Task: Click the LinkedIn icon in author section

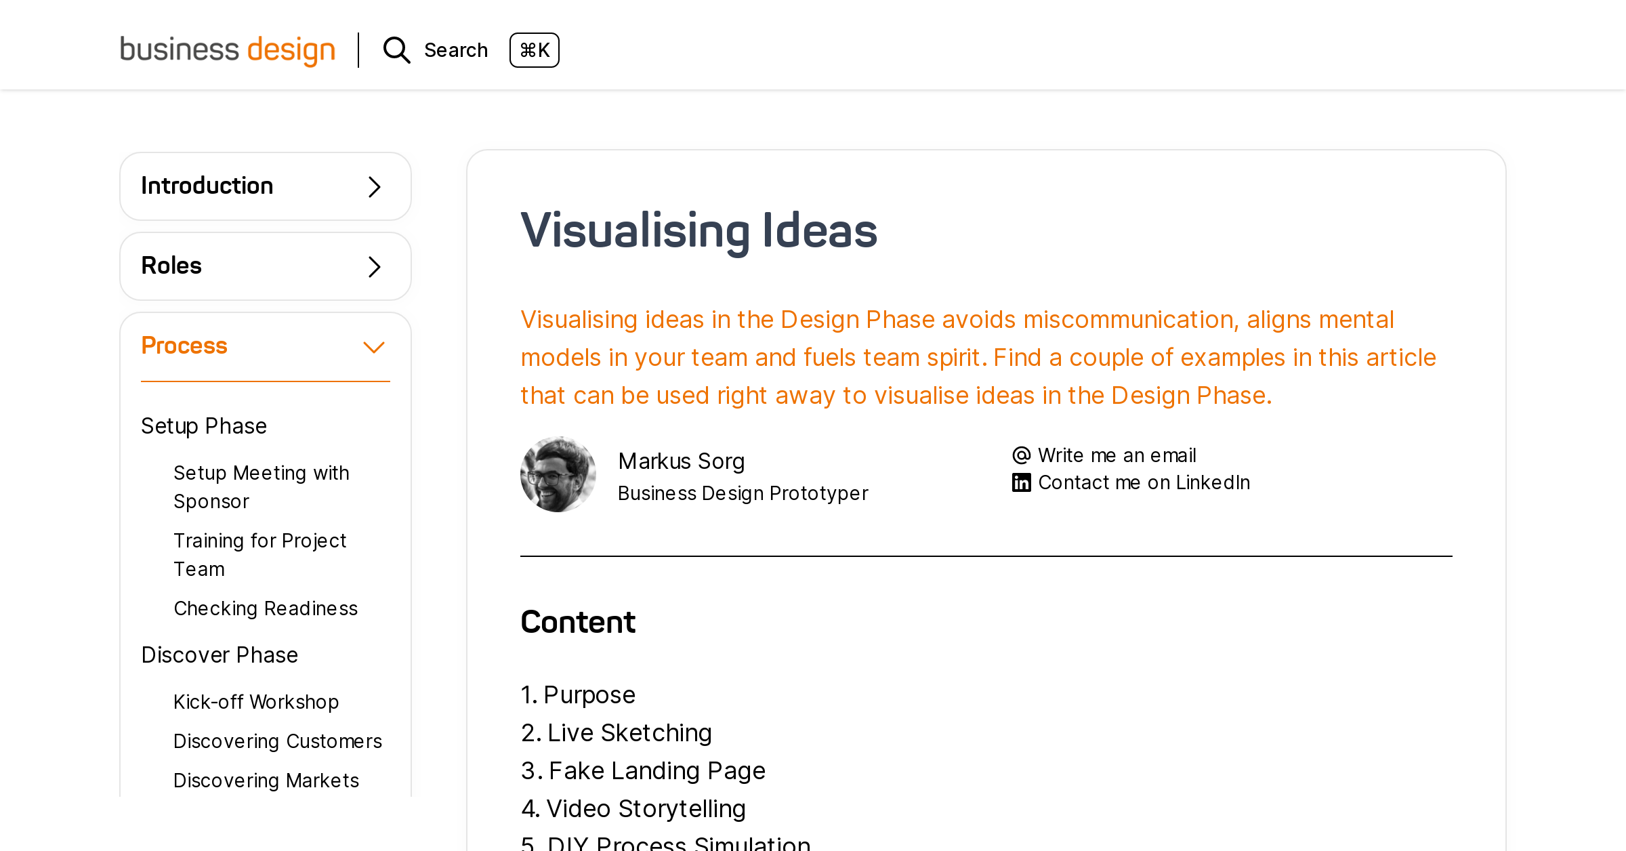Action: (x=1021, y=482)
